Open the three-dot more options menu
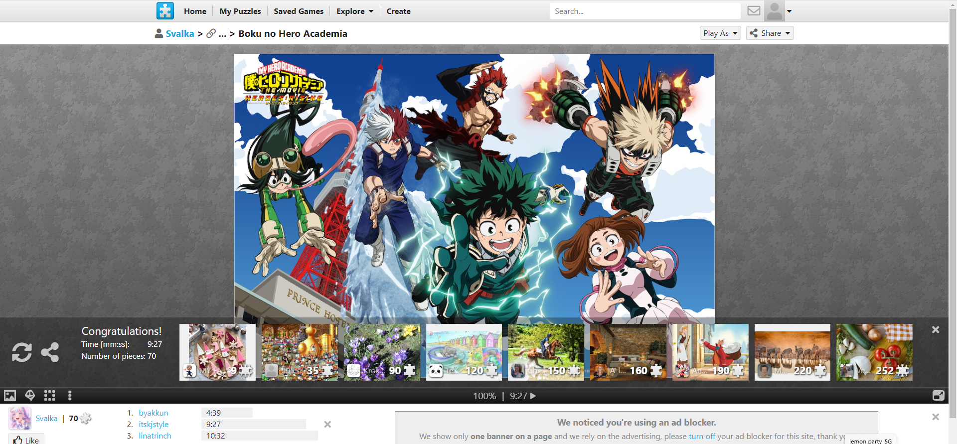957x444 pixels. click(x=70, y=396)
